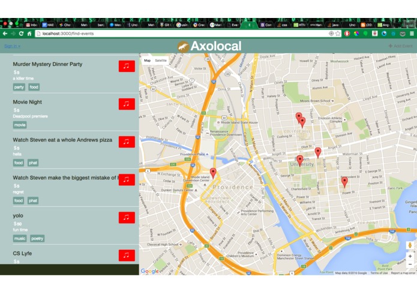
Task: Open the Chrome hamburger menu
Action: [x=412, y=34]
